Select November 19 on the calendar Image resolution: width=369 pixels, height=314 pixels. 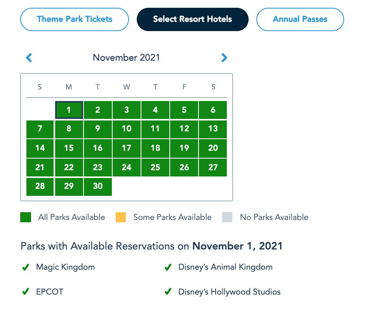pyautogui.click(x=184, y=148)
